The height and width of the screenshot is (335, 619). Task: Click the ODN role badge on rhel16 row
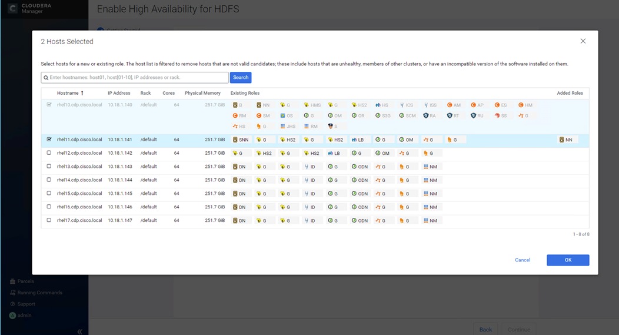360,207
